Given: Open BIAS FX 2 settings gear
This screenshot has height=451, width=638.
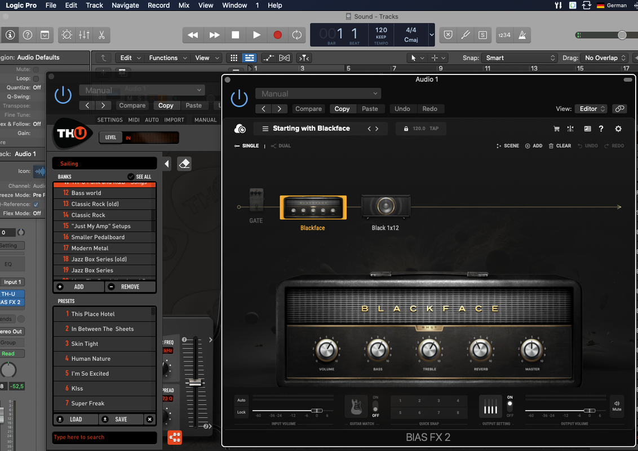Looking at the screenshot, I should [x=618, y=129].
